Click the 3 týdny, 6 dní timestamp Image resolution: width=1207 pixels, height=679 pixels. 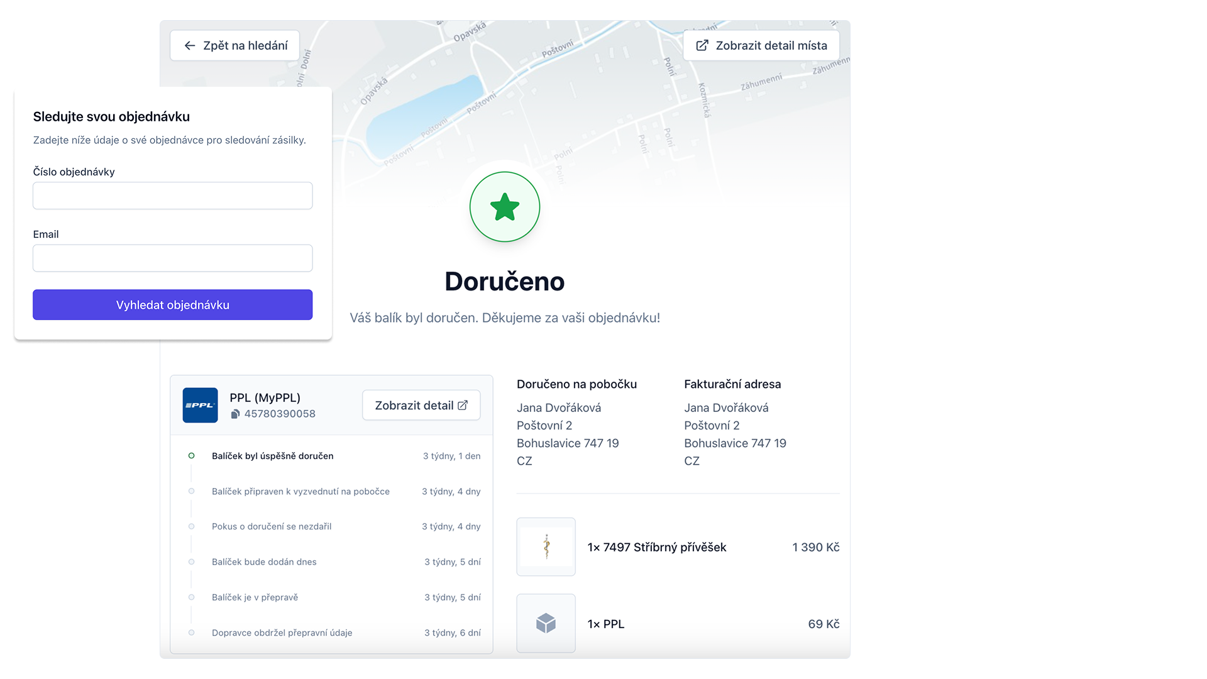click(x=452, y=633)
